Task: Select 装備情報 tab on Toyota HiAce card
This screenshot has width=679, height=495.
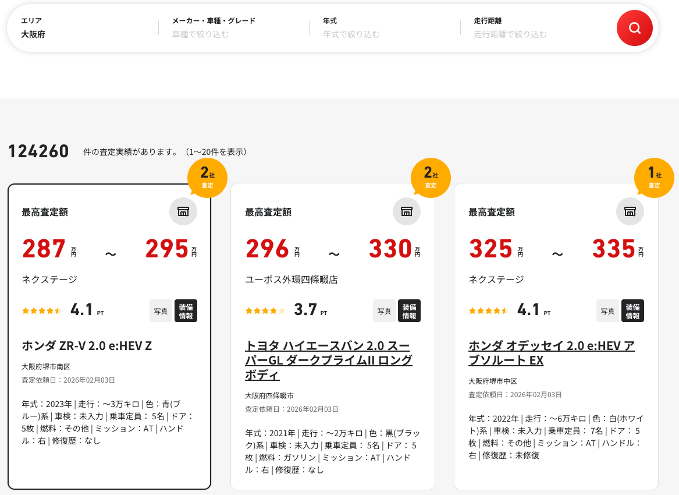Action: (x=409, y=311)
